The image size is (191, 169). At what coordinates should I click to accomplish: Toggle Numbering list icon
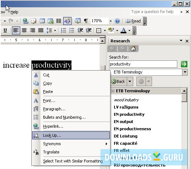pyautogui.click(x=64, y=30)
